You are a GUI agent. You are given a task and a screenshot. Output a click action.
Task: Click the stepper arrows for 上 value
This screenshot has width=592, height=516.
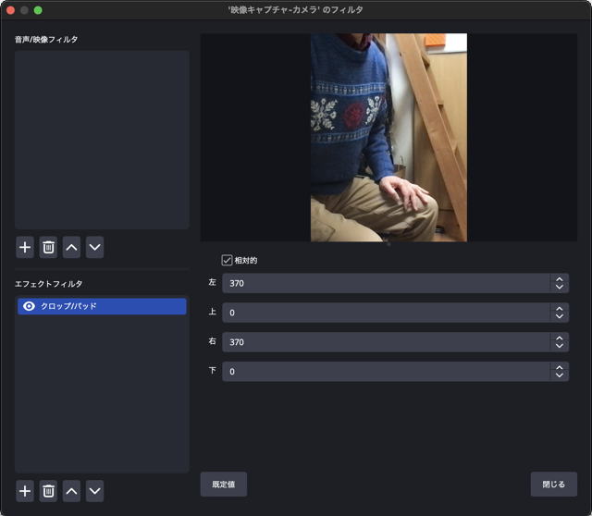pyautogui.click(x=559, y=313)
